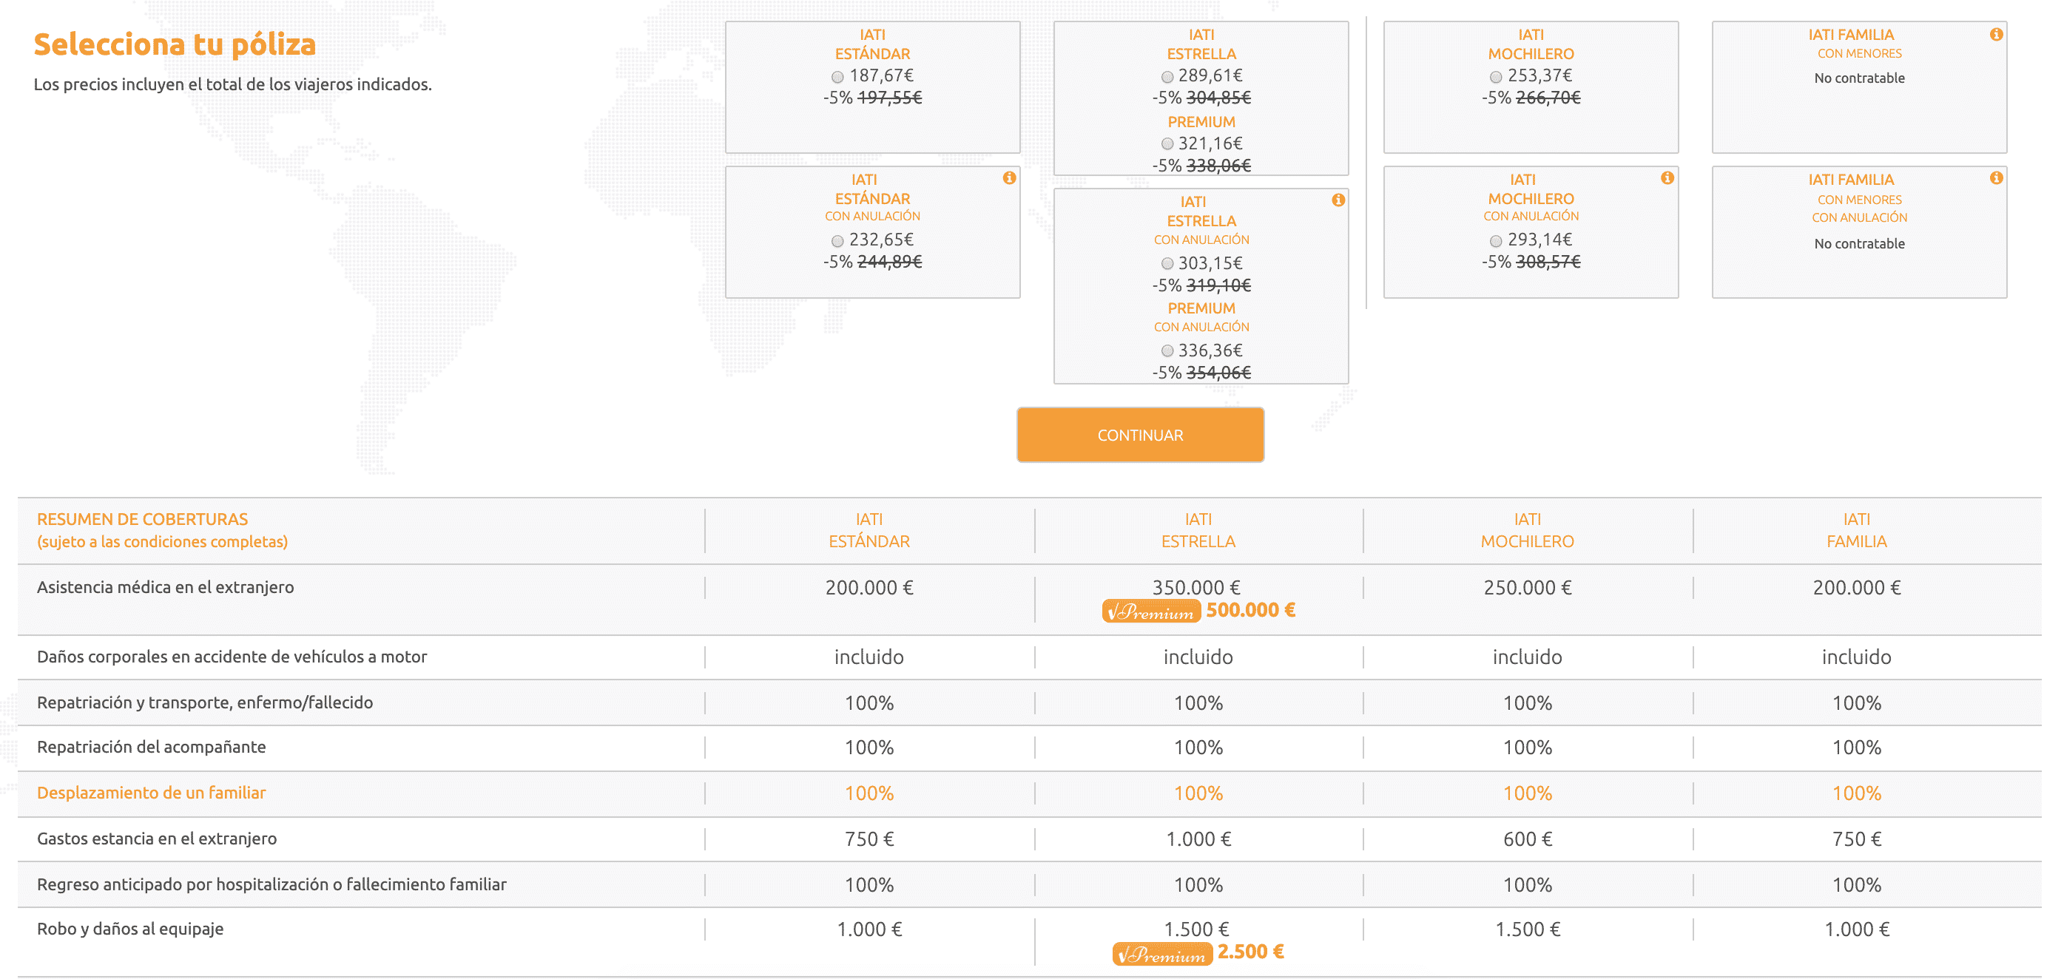Click the 250.000 € Mochilero medical value
Viewport: 2064px width, 979px height.
coord(1527,587)
